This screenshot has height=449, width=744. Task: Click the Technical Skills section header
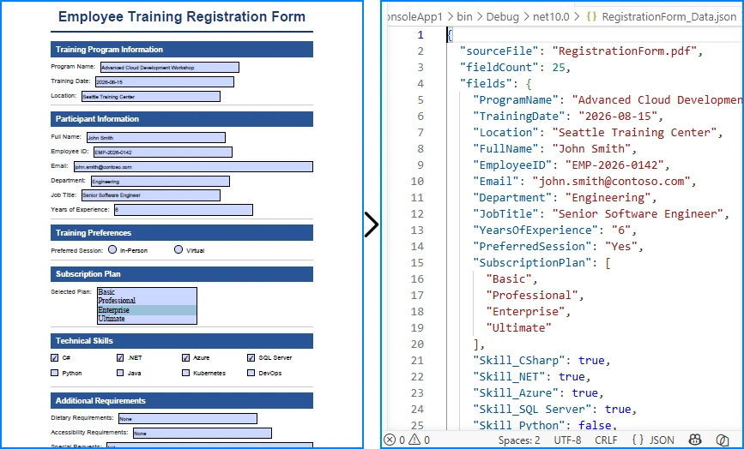point(182,341)
